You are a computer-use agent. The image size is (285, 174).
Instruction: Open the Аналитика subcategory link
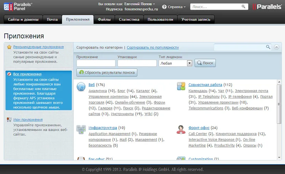[98, 91]
